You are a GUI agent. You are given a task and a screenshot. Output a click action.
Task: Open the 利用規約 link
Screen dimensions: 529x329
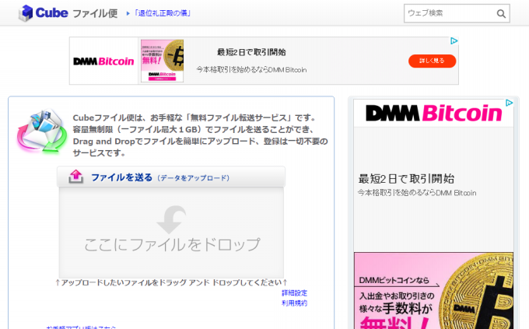click(295, 303)
